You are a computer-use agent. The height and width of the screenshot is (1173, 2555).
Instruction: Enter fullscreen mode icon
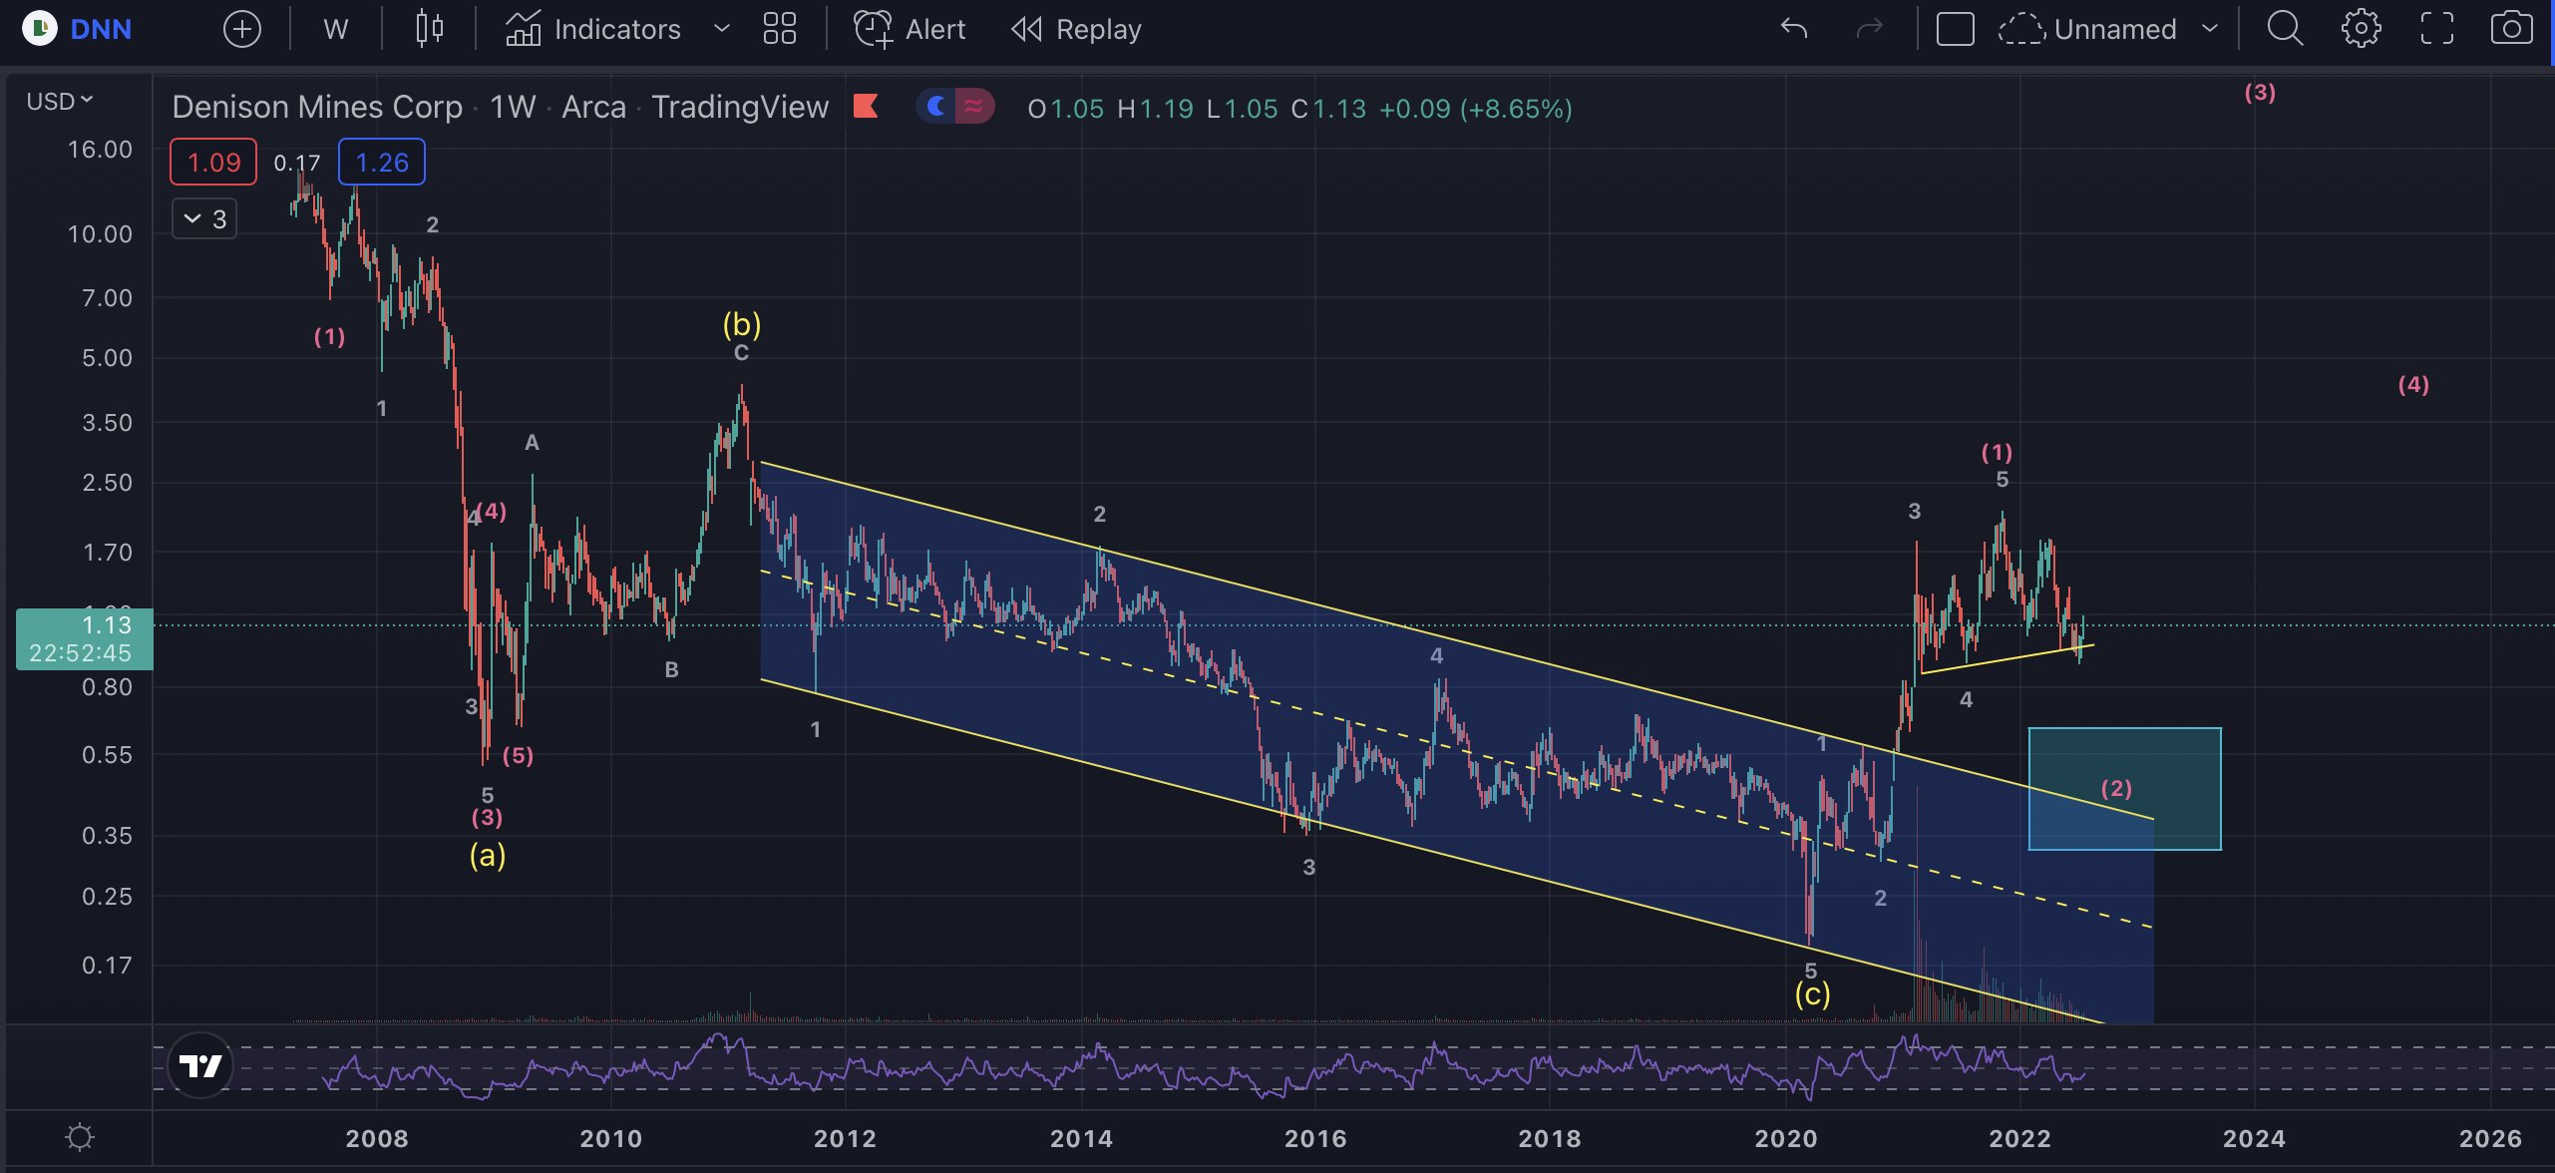tap(2436, 29)
